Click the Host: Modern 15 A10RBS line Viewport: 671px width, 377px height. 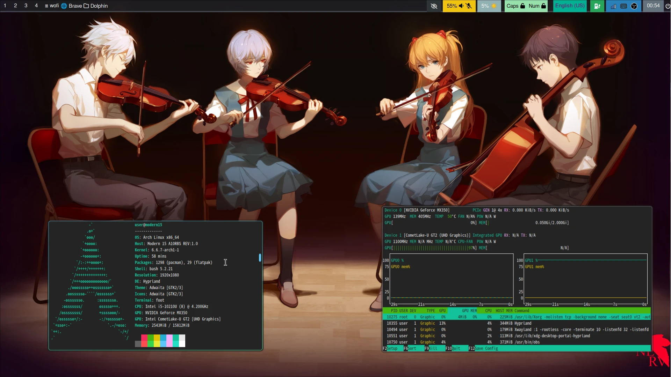166,244
